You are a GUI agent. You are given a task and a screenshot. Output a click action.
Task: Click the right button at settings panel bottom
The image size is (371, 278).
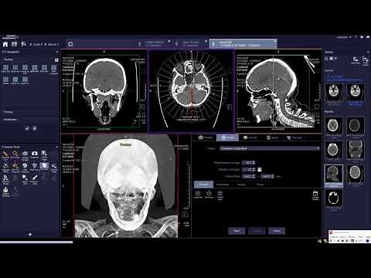277,231
